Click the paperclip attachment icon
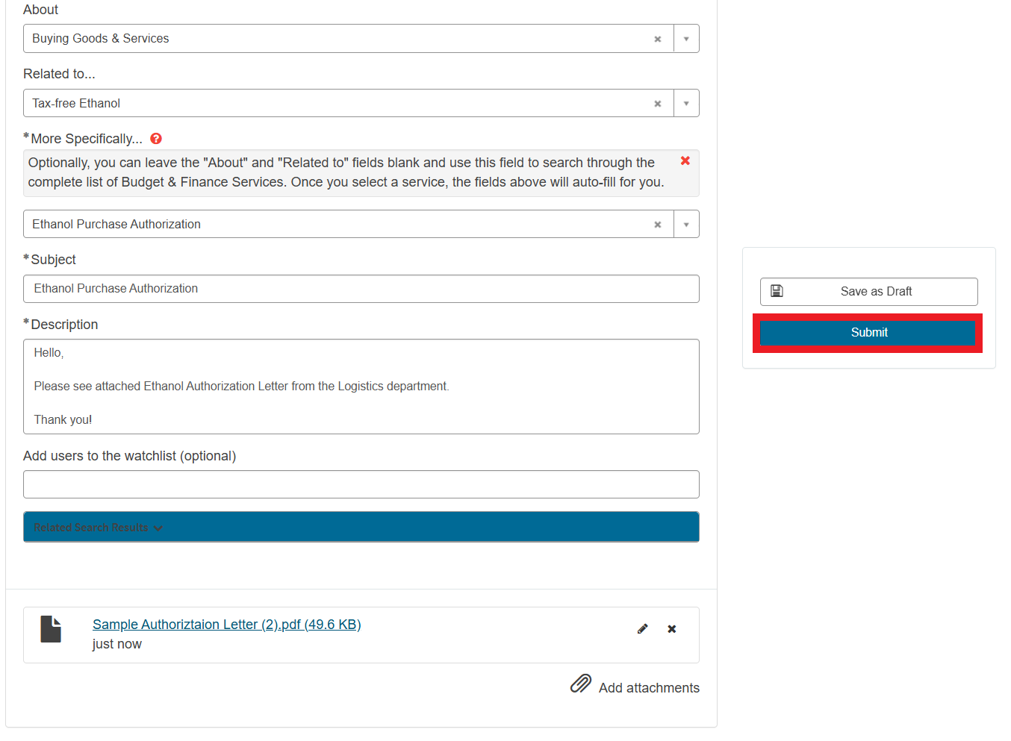Viewport: 1011px width, 741px height. click(581, 684)
